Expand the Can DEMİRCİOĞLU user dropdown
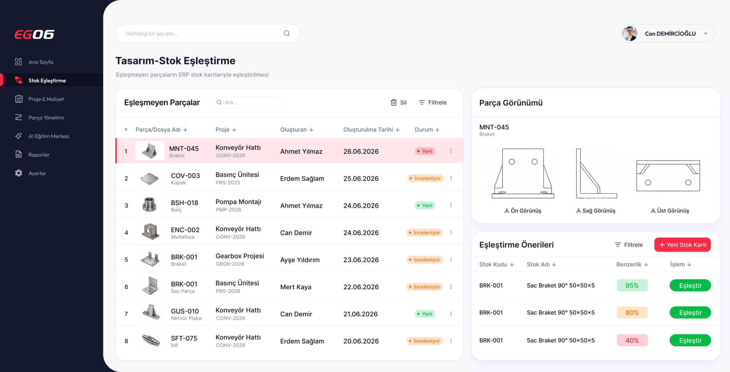The image size is (730, 372). coord(705,34)
